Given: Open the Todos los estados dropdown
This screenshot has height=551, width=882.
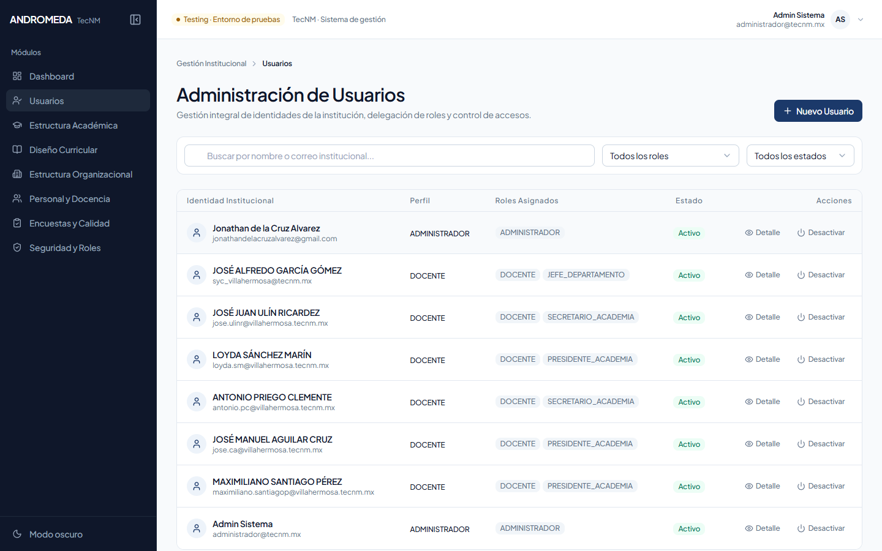Looking at the screenshot, I should click(x=801, y=156).
